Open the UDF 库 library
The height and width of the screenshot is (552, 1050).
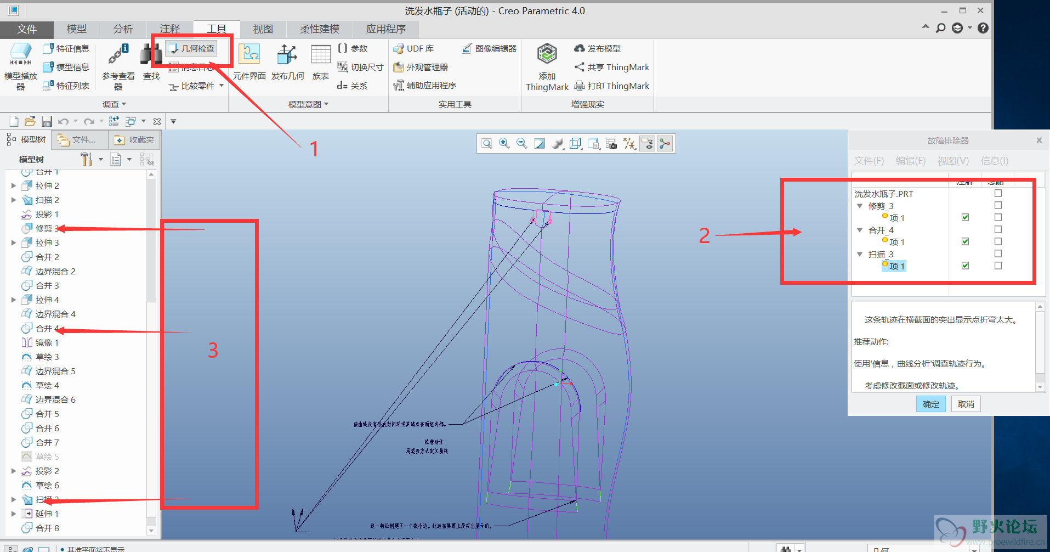click(413, 48)
